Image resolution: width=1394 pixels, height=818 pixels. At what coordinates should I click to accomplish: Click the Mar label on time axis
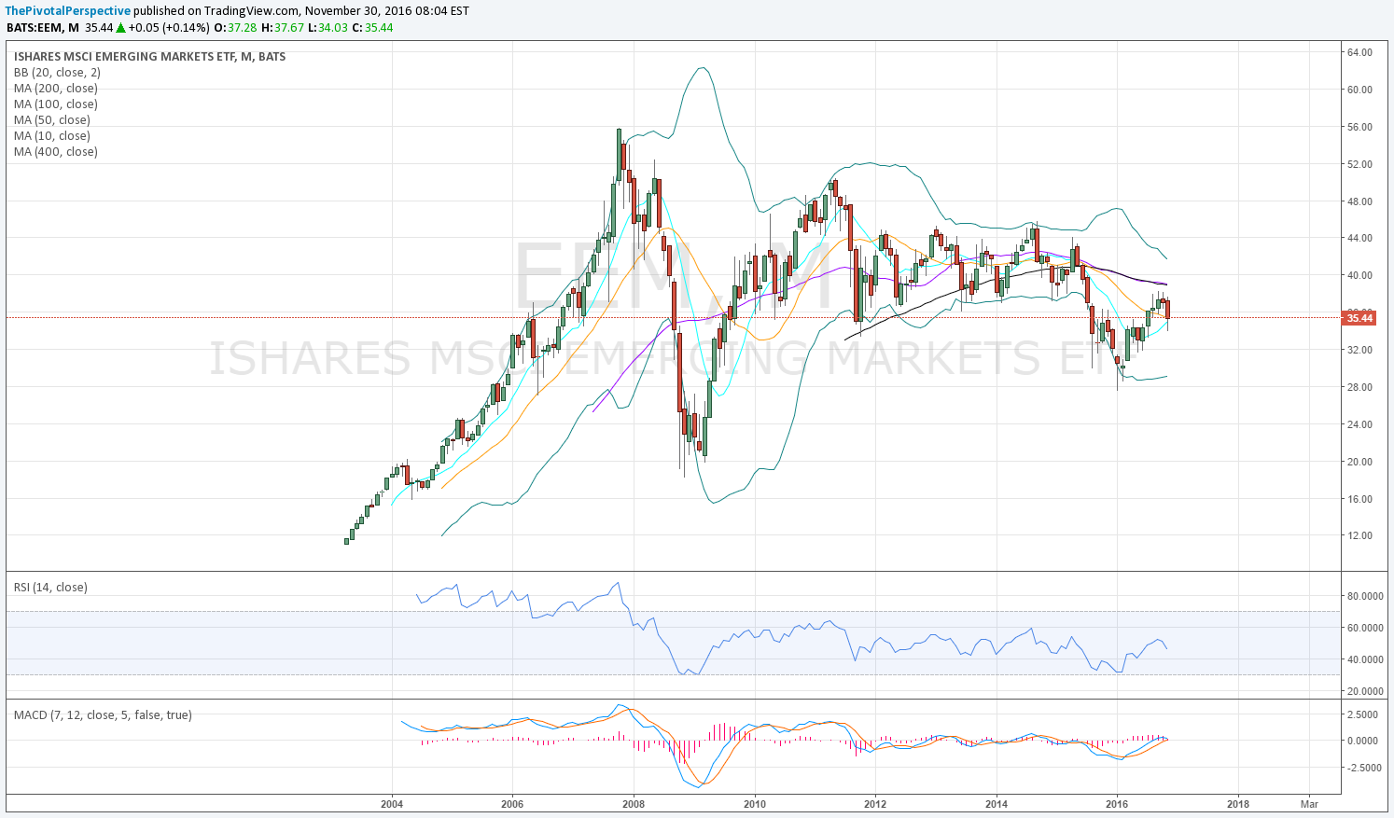coord(1309,803)
